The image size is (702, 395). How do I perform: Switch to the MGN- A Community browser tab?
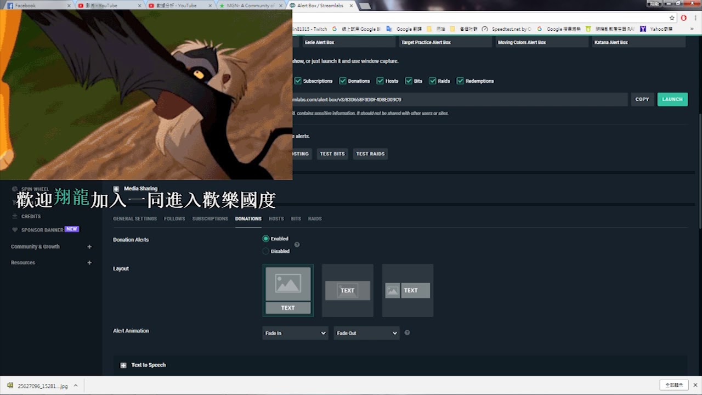(x=250, y=5)
